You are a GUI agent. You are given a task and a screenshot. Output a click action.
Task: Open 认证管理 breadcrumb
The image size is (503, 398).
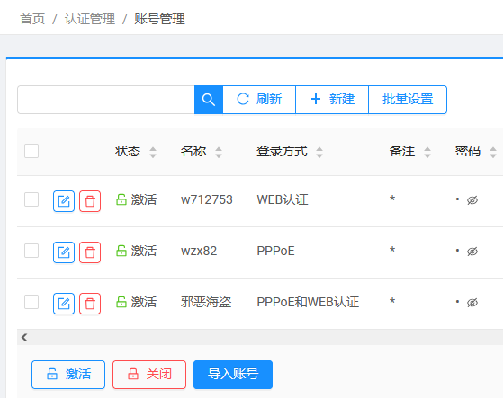(90, 19)
